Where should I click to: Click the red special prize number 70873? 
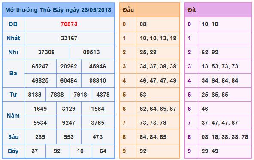(69, 24)
